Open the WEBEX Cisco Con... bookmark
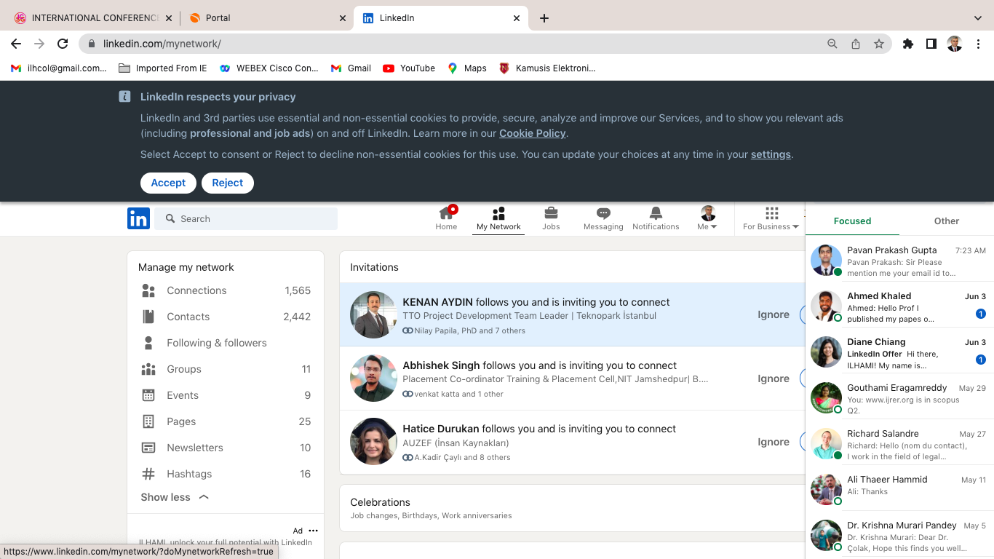The image size is (994, 559). 269,68
